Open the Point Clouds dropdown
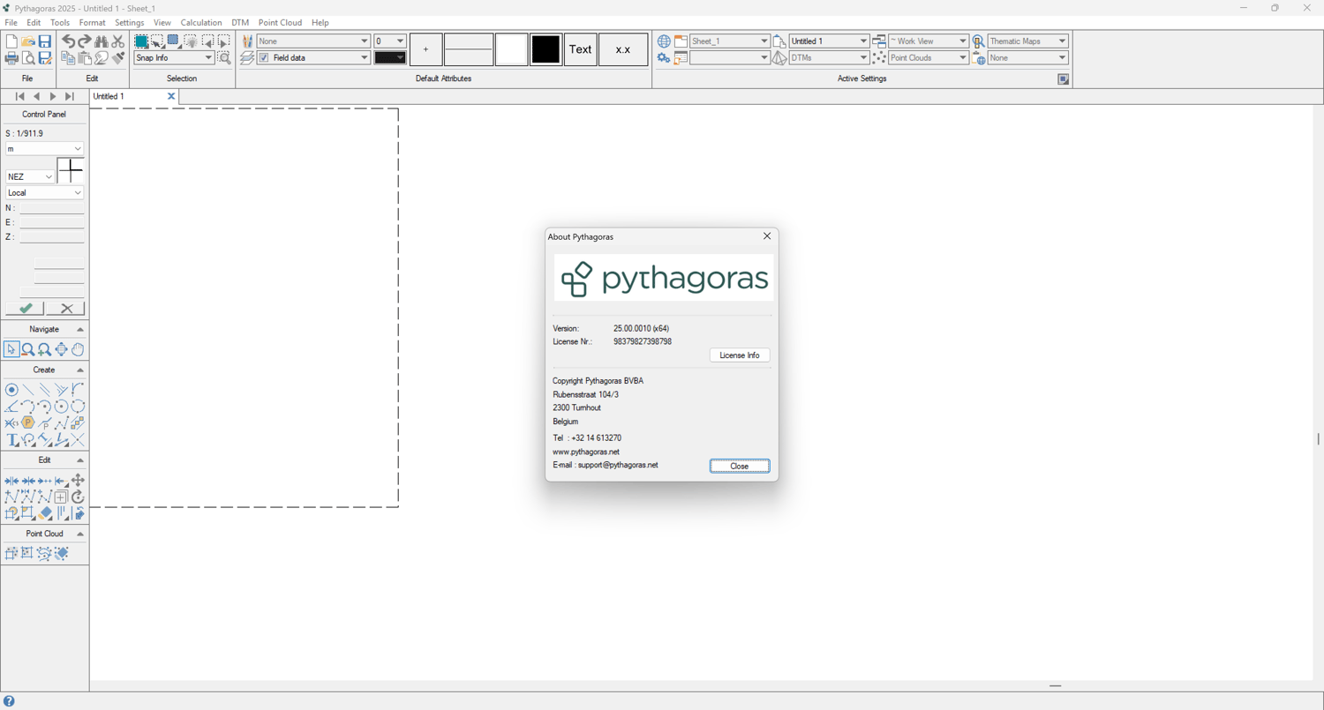The width and height of the screenshot is (1324, 710). click(x=929, y=58)
